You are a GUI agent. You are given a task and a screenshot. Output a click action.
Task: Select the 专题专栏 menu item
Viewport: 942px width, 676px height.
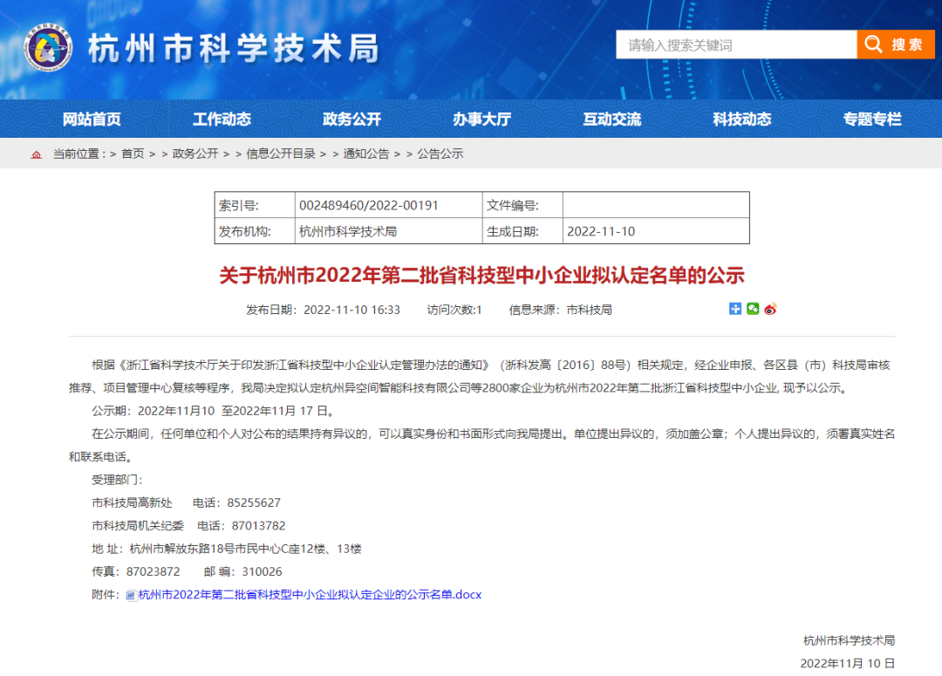tap(871, 119)
